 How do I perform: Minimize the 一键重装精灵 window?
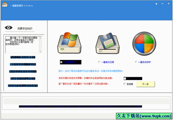point(162,4)
